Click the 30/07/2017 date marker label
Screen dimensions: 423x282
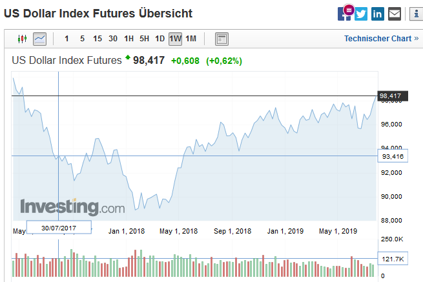(x=59, y=227)
